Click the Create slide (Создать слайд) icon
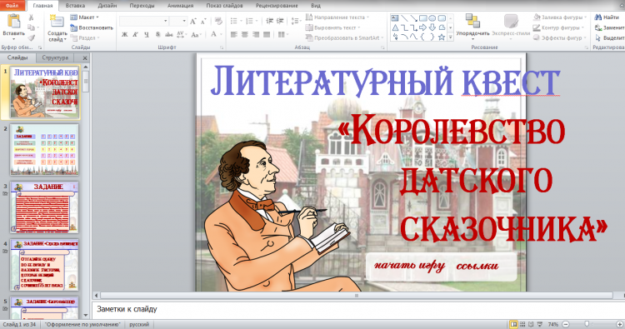Screen dimensions: 625x329 tap(57, 21)
